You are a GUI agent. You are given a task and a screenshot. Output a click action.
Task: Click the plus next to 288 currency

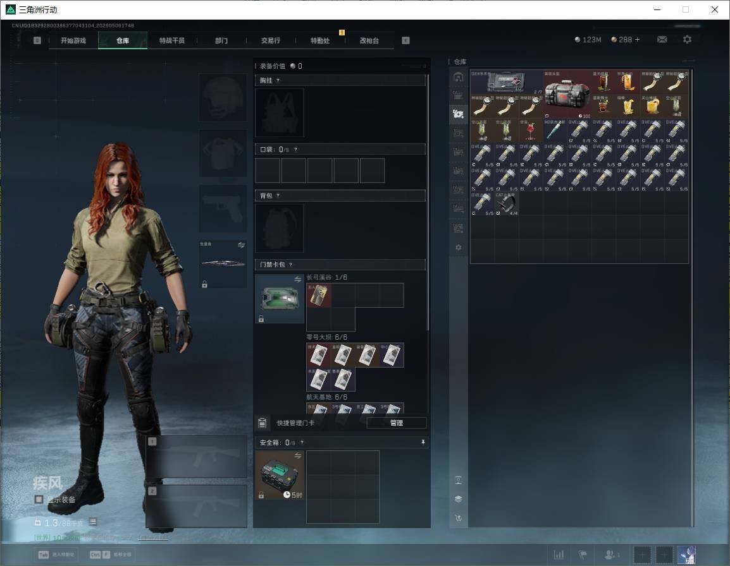pos(638,40)
